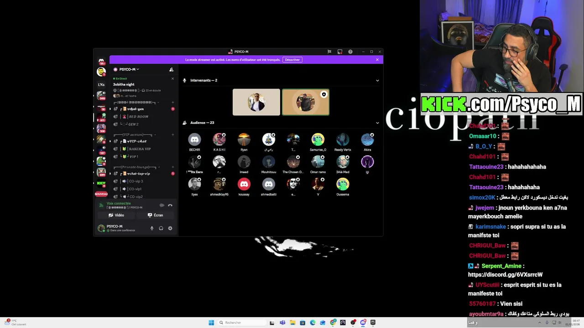Join the RAKCHA VIP voice channel
This screenshot has height=328, width=584.
(x=143, y=149)
